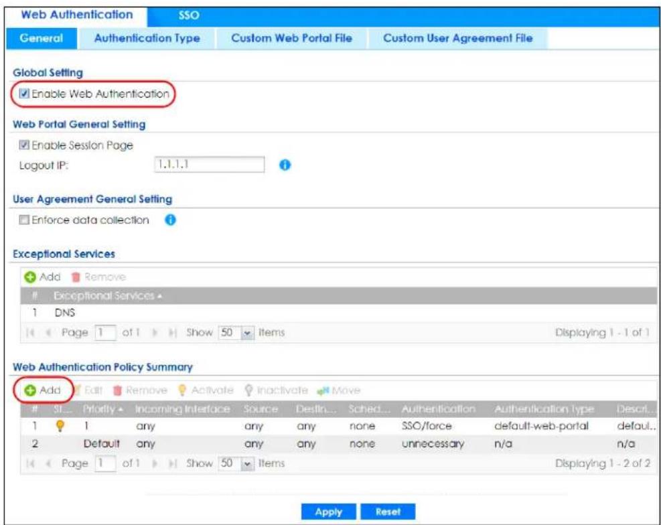Viewport: 661px width, 525px height.
Task: Click the Apply button
Action: [x=328, y=512]
